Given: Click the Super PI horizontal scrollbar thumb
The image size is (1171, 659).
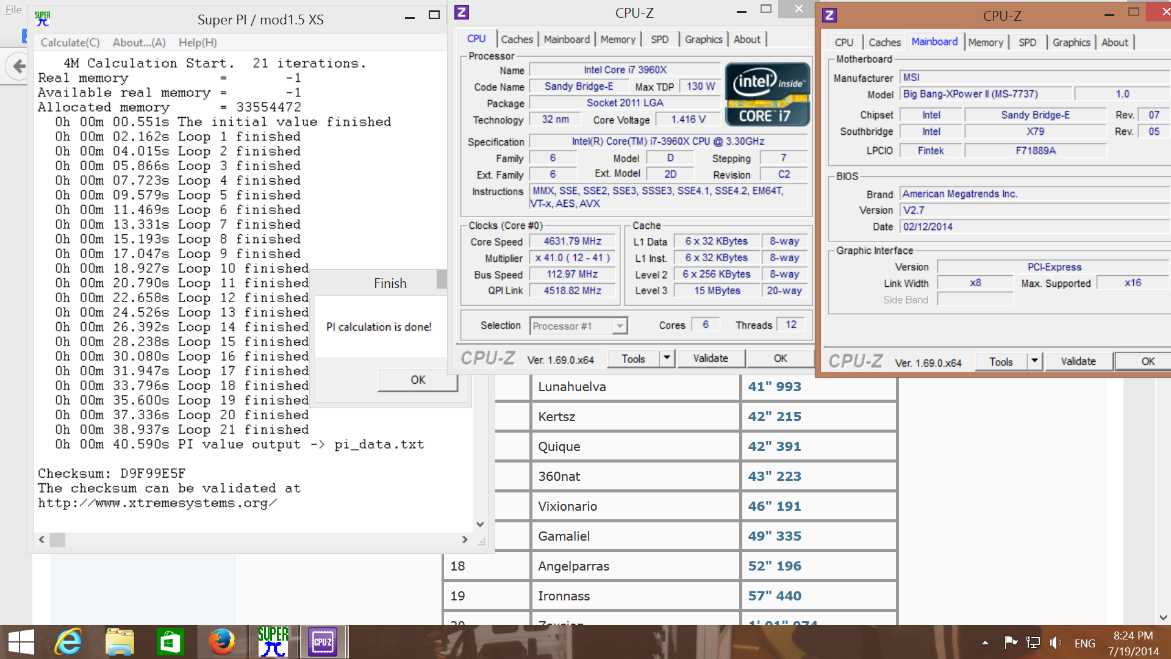Looking at the screenshot, I should click(x=58, y=539).
